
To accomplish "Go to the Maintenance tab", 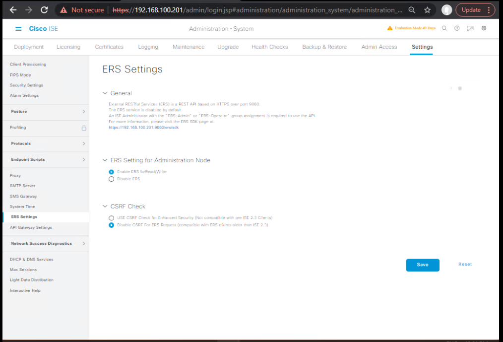I will (x=189, y=47).
